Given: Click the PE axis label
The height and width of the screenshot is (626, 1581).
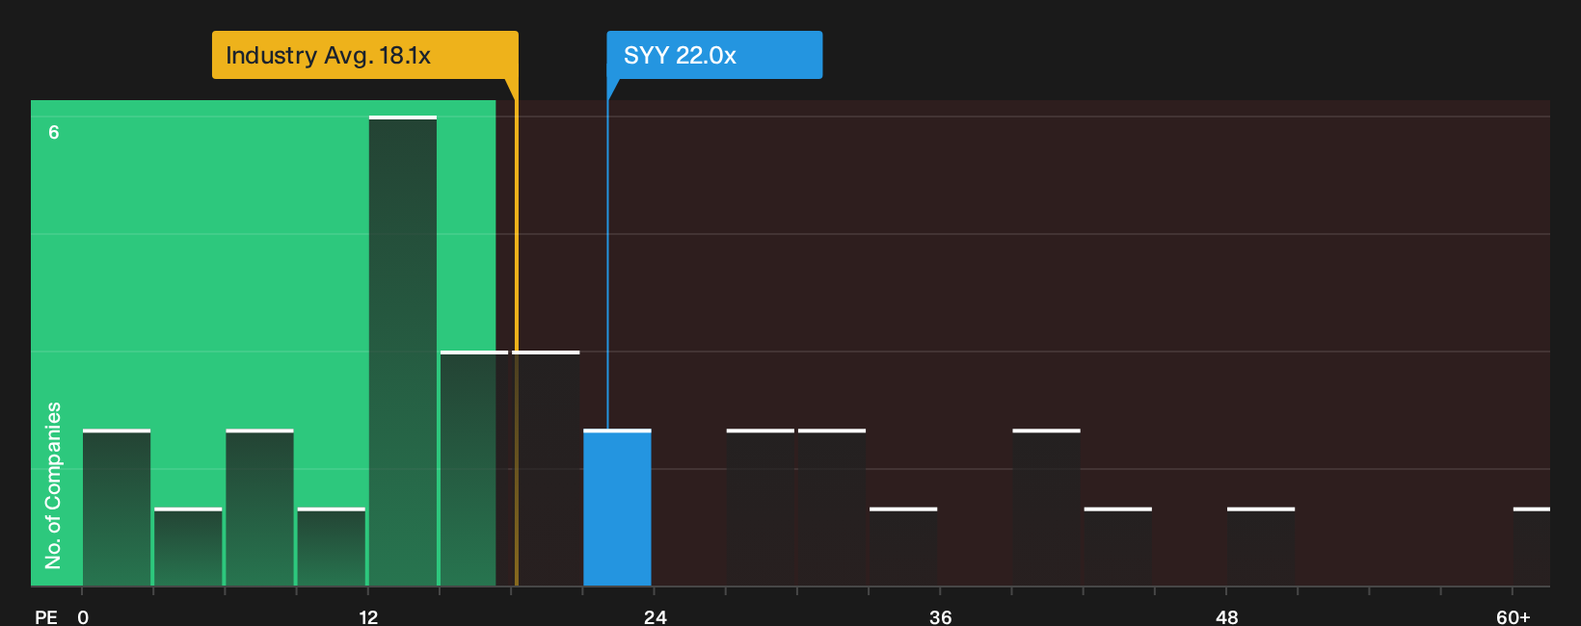Looking at the screenshot, I should 46,616.
